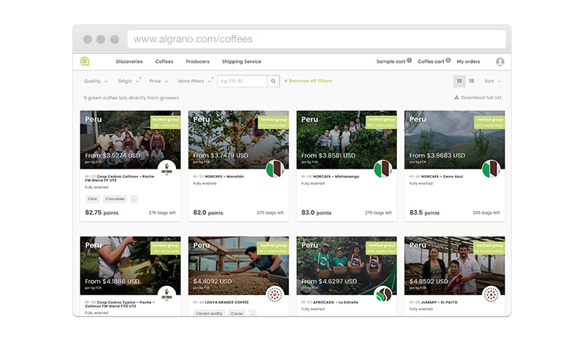
Task: Switch to list view layout
Action: 472,81
